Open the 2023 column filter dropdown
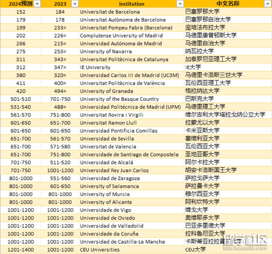272x254 pixels. (x=75, y=4)
